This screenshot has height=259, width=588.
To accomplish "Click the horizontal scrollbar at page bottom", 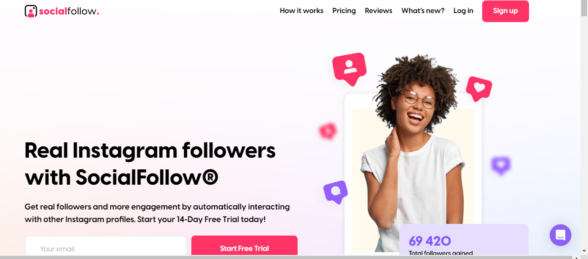I will 288,257.
